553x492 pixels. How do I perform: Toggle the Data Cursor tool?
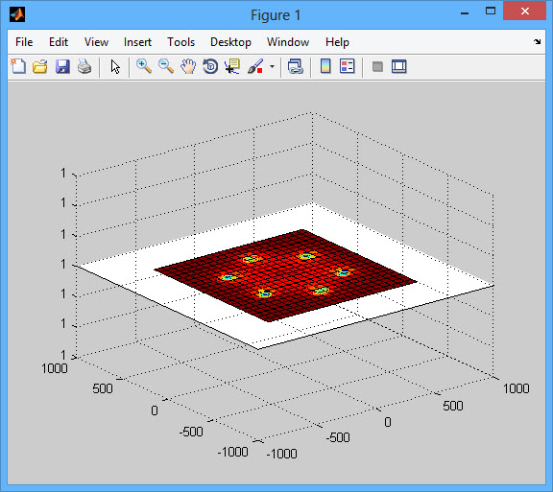(232, 66)
